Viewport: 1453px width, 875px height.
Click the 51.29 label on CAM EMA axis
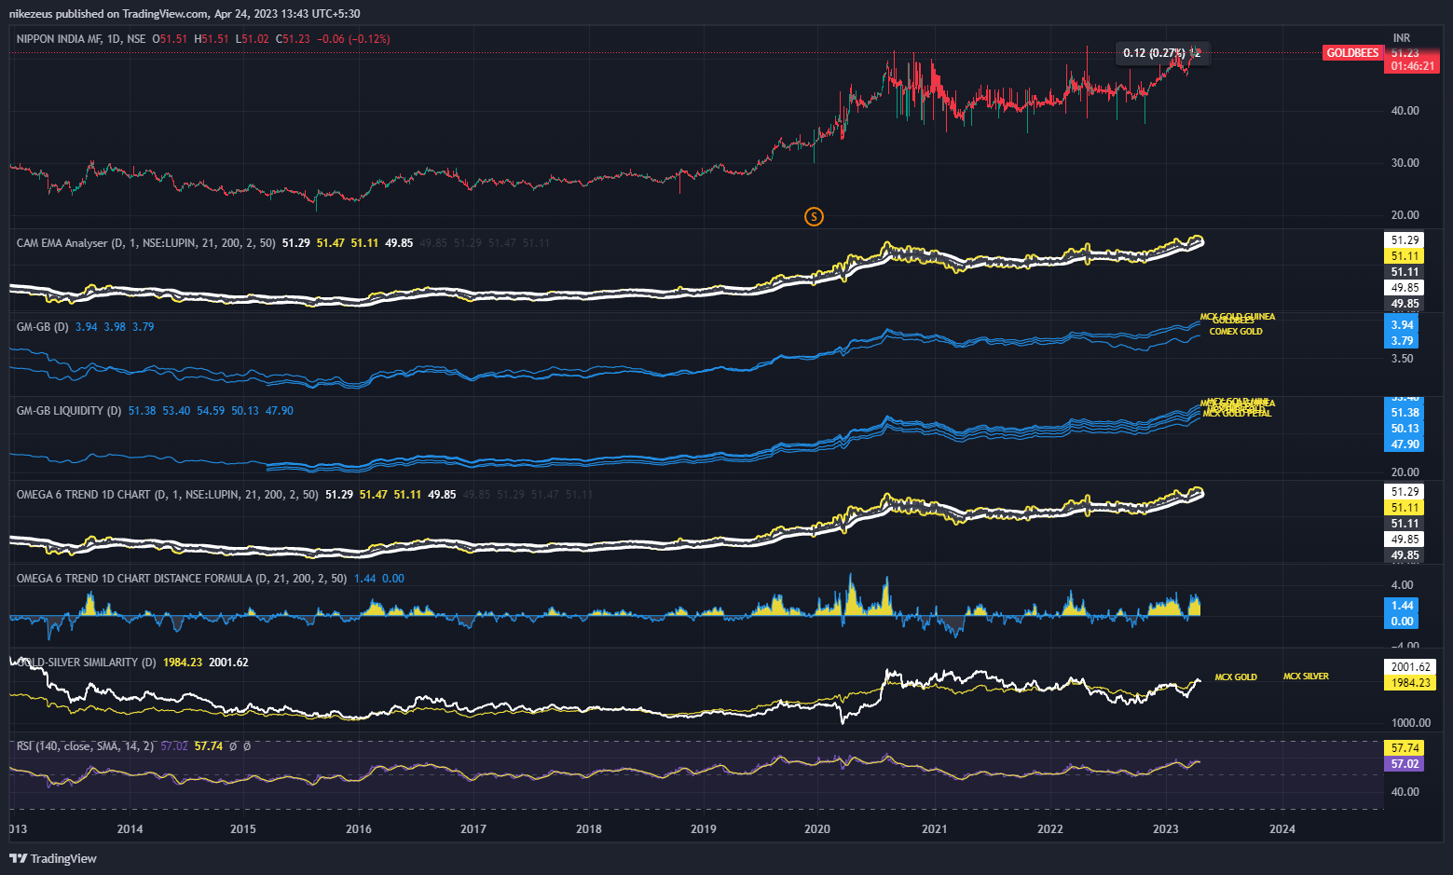1405,240
